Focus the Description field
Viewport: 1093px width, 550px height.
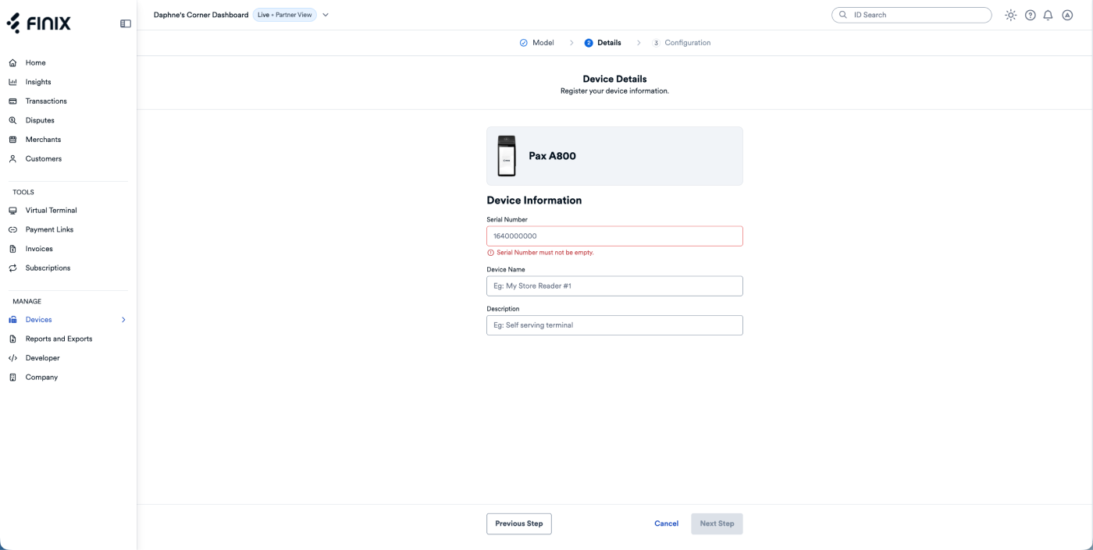[614, 325]
